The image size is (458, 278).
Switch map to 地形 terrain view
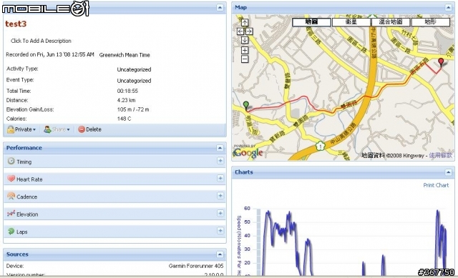[431, 22]
